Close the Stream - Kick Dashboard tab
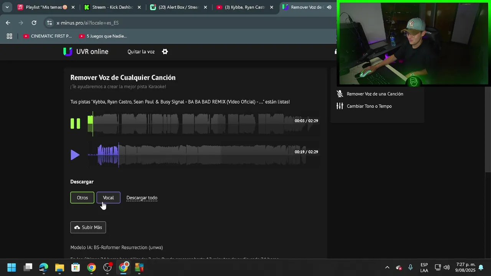This screenshot has height=276, width=491. click(139, 7)
